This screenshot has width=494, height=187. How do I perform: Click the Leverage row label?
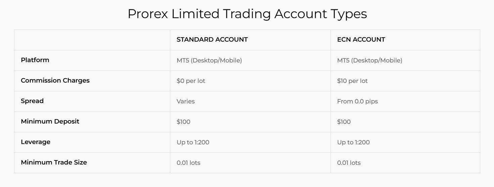coord(36,142)
